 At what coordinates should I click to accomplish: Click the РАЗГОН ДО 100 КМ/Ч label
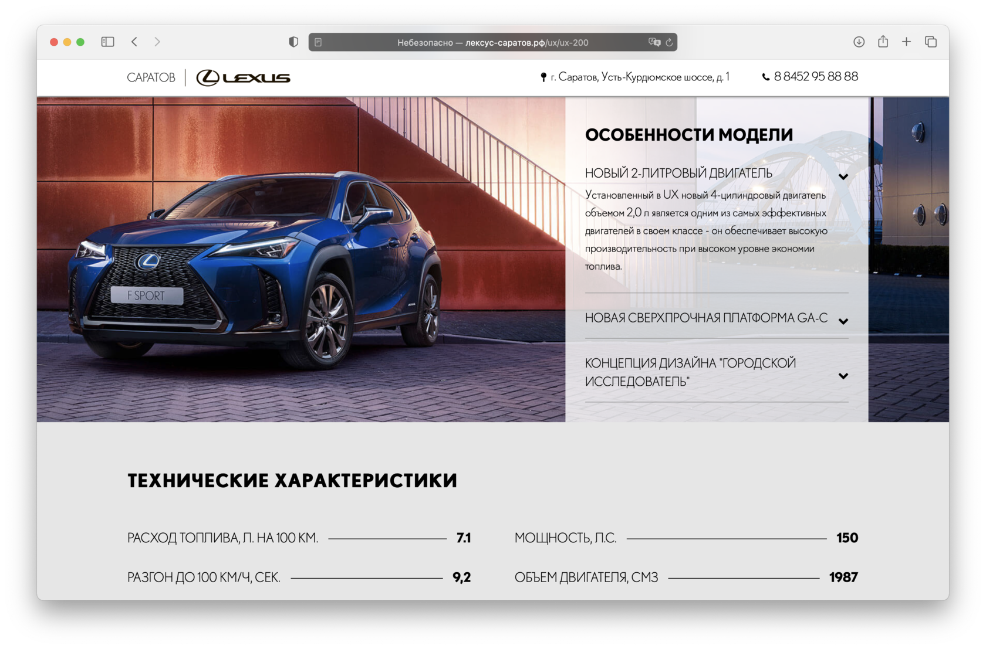tap(204, 577)
